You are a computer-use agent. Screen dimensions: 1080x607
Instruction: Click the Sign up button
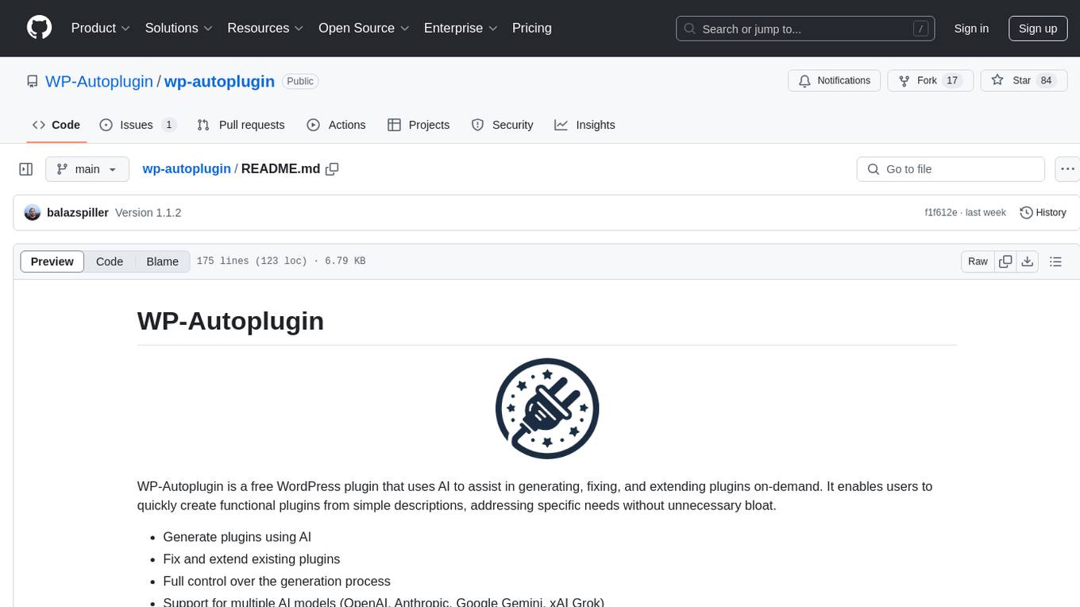click(1038, 29)
